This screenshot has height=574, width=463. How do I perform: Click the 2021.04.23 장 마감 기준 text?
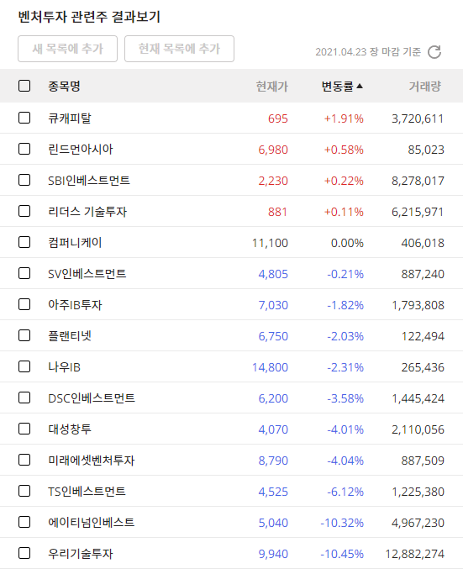coord(368,51)
